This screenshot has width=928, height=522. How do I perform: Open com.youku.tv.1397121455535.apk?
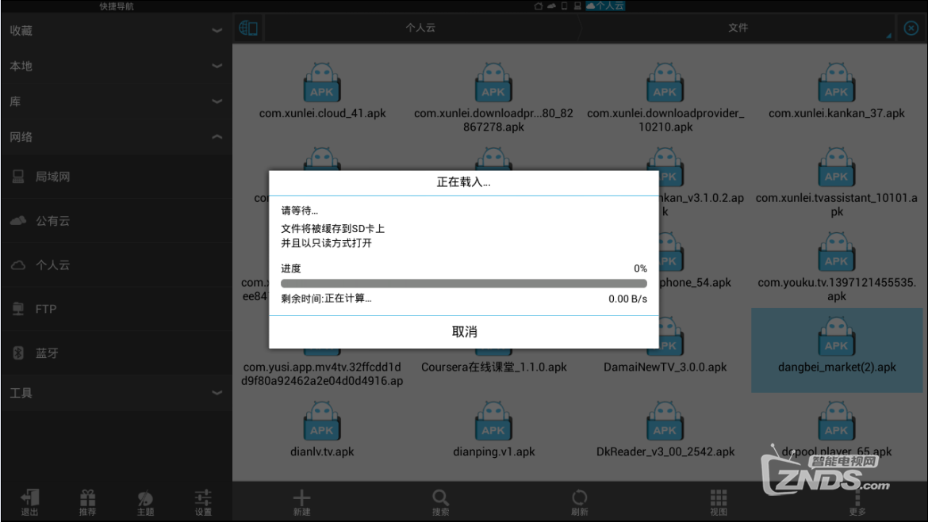click(x=836, y=266)
